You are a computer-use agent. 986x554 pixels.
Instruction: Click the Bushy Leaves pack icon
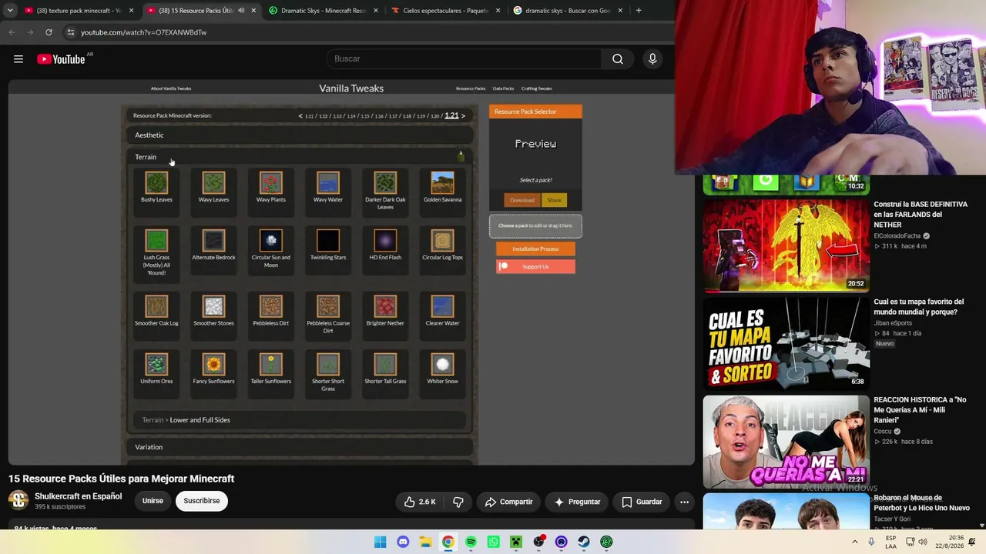(x=156, y=182)
